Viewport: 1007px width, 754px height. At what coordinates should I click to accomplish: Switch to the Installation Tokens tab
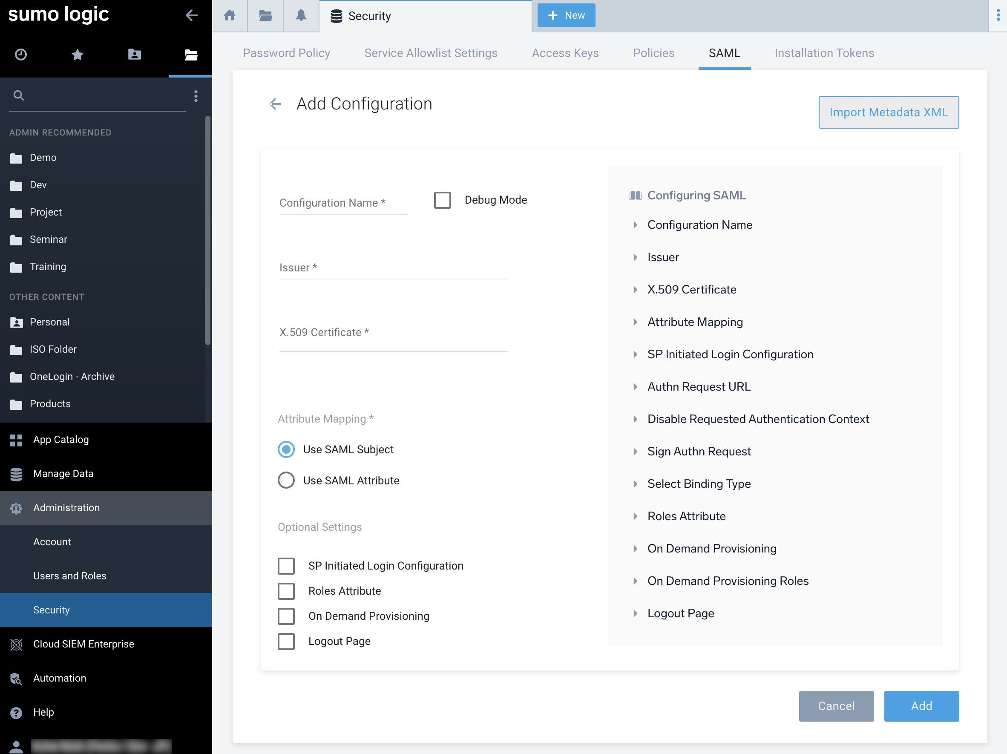824,53
